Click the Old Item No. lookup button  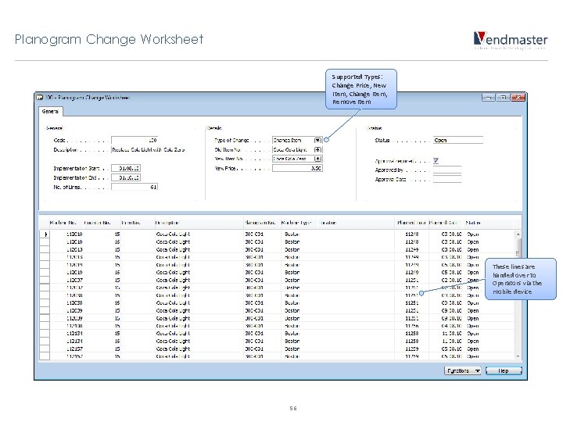(318, 149)
